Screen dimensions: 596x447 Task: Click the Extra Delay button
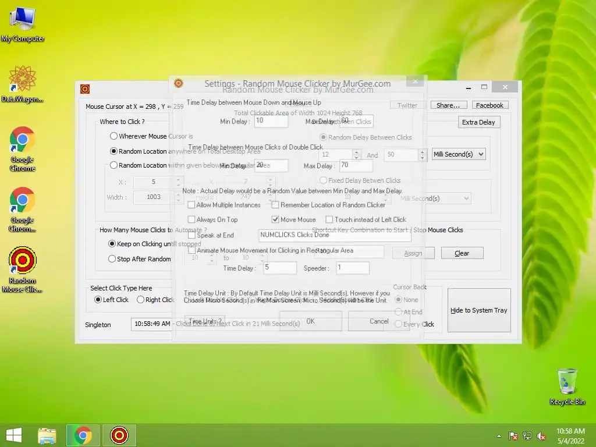pos(478,122)
